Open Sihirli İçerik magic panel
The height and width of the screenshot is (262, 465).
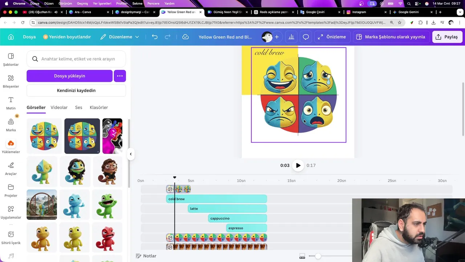click(x=11, y=238)
